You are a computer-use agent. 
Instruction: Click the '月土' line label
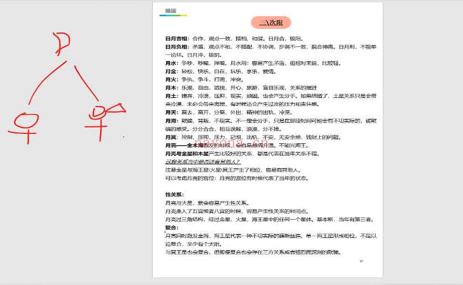click(x=171, y=96)
